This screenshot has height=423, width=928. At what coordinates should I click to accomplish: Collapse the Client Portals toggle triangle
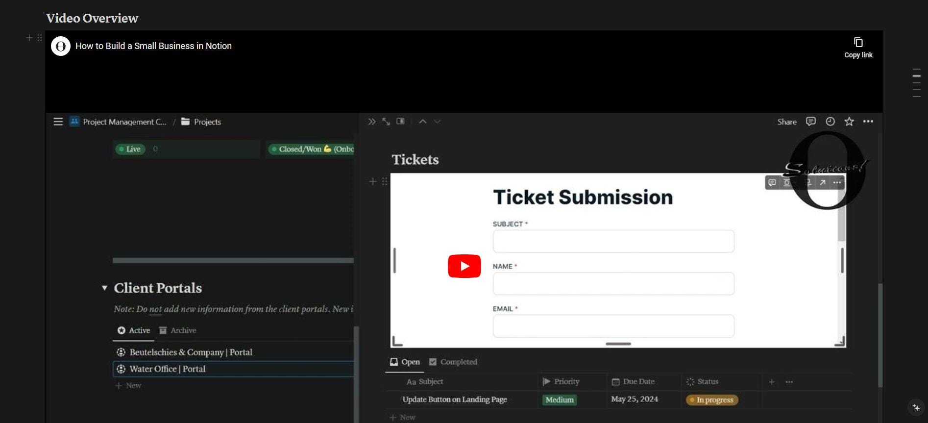(104, 288)
